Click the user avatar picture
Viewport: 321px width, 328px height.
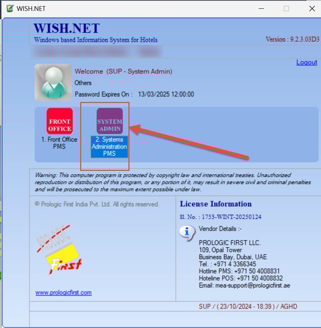pos(53,82)
